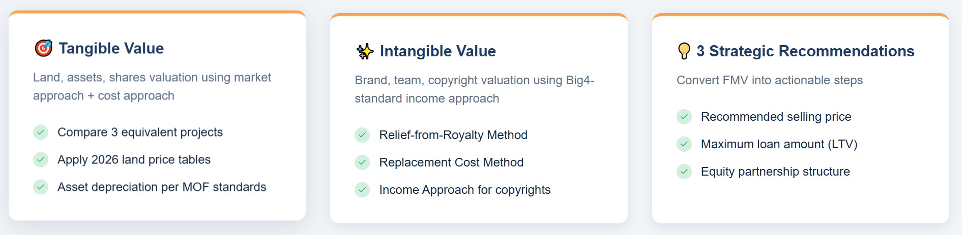Click the Convert FMV into actionable steps description

tap(769, 81)
